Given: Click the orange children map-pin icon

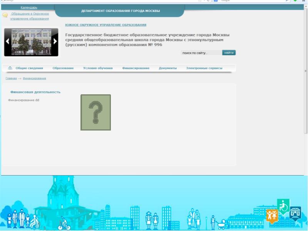Looking at the screenshot, I should click(x=273, y=216).
